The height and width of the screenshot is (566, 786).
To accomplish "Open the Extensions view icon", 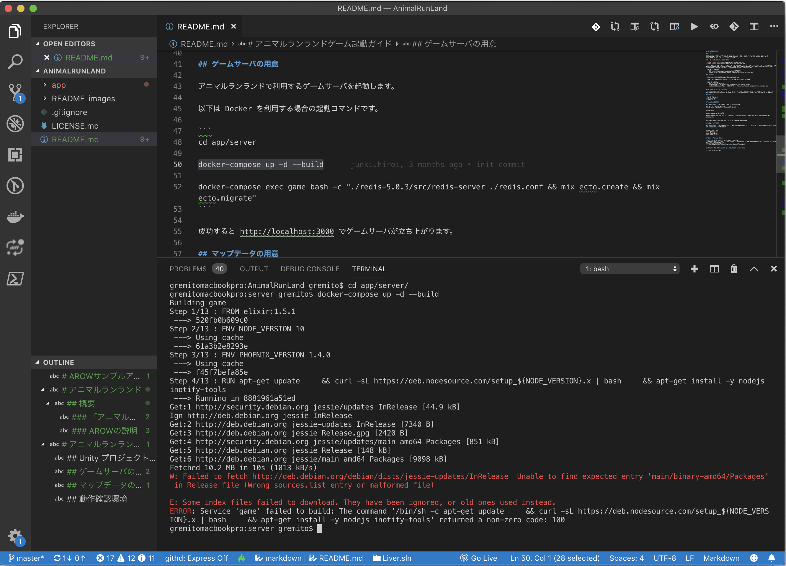I will point(15,154).
